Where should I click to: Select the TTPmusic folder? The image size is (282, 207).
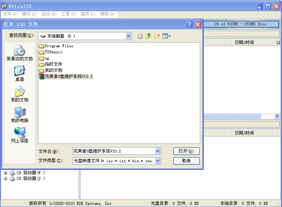pyautogui.click(x=50, y=52)
